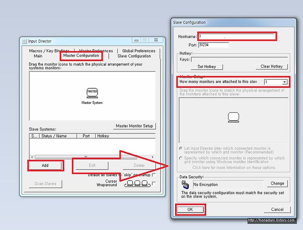Confirm Slave Configuration with OK
This screenshot has width=303, height=230.
coord(190,209)
